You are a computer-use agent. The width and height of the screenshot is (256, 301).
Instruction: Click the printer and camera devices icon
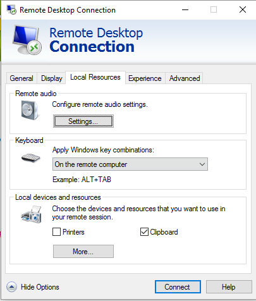(32, 214)
